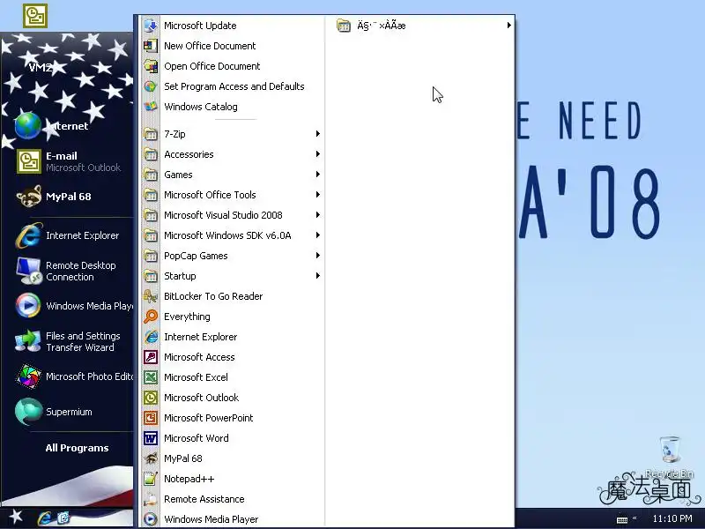Open Internet Explorer in Start menu left pane
Viewport: 705px width, 529px height.
point(68,235)
